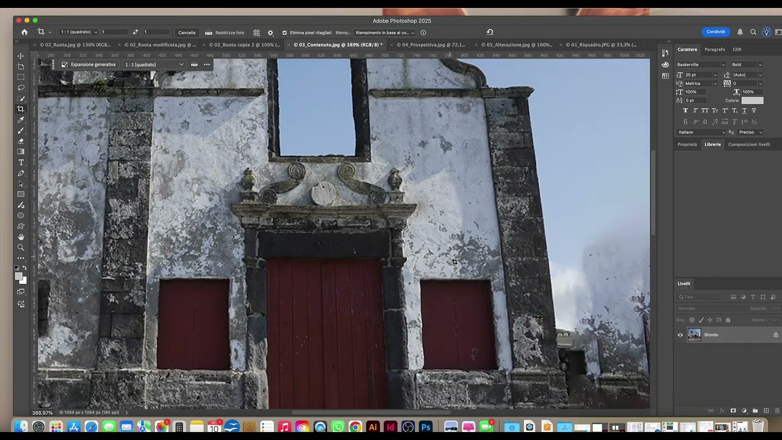Open the Metrica kerning dropdown
The height and width of the screenshot is (440, 782).
715,83
